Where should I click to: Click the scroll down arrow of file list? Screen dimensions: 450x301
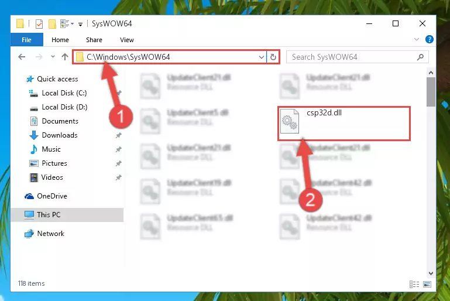431,273
